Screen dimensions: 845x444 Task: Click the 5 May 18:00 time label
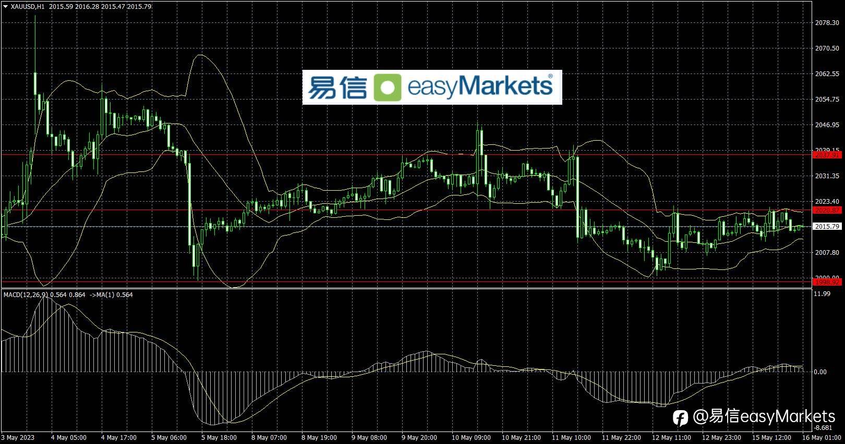pos(219,438)
